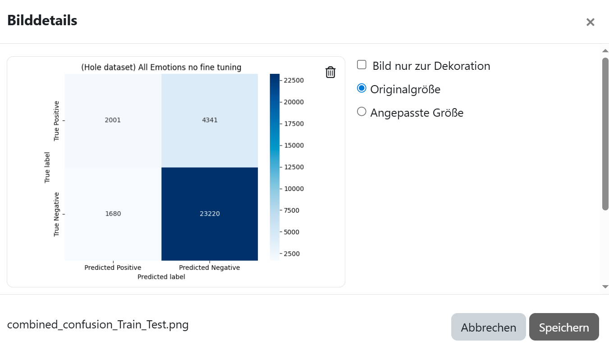The height and width of the screenshot is (350, 609).
Task: Click the 1680 cell in the confusion matrix
Action: pos(113,214)
